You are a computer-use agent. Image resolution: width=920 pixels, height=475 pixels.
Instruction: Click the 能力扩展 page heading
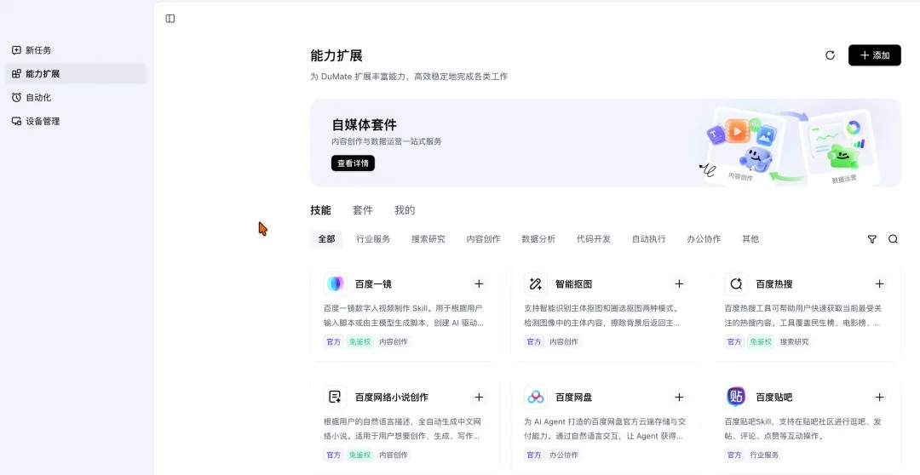[336, 55]
